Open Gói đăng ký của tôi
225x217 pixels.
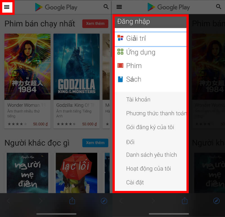150,127
